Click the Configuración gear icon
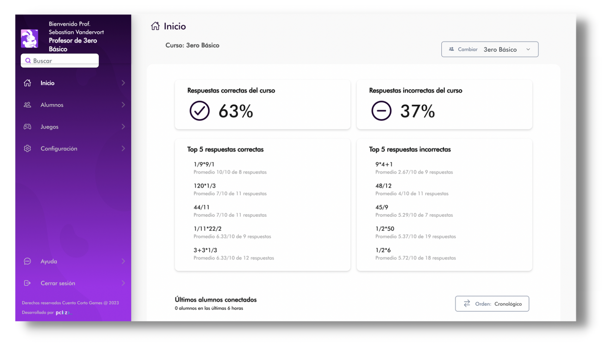The image size is (604, 349). 28,148
